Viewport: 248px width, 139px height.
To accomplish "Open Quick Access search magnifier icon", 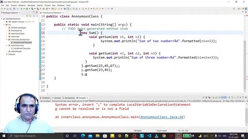I will [x=234, y=8].
